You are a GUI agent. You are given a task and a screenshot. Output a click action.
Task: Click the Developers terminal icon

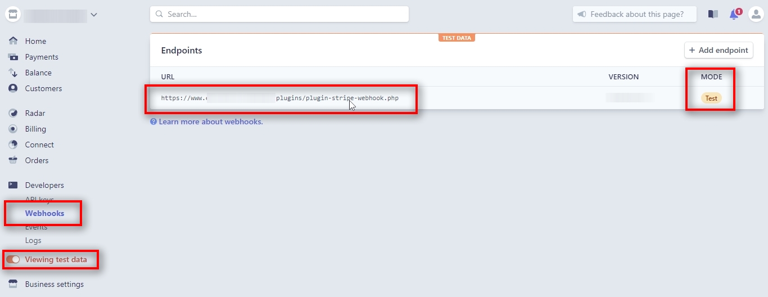13,185
